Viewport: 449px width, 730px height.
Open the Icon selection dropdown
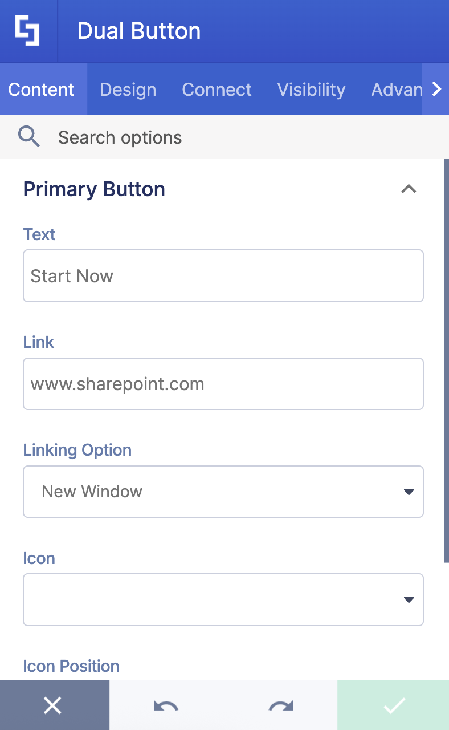[409, 599]
